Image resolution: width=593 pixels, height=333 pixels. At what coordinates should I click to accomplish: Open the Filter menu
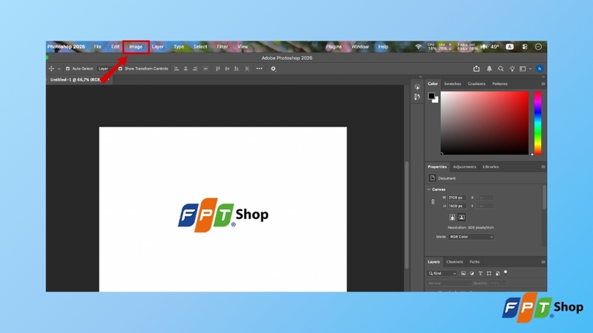[222, 47]
